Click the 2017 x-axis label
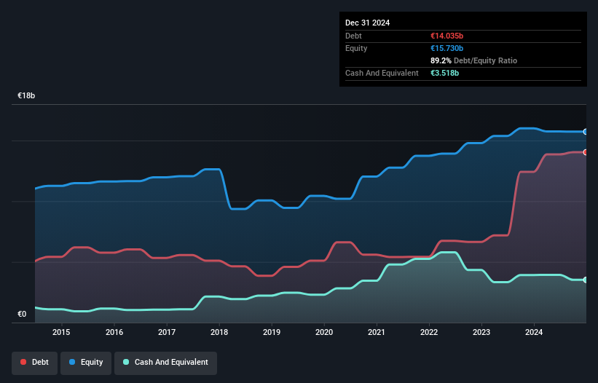Screen dimensions: 598x383 tap(167, 332)
